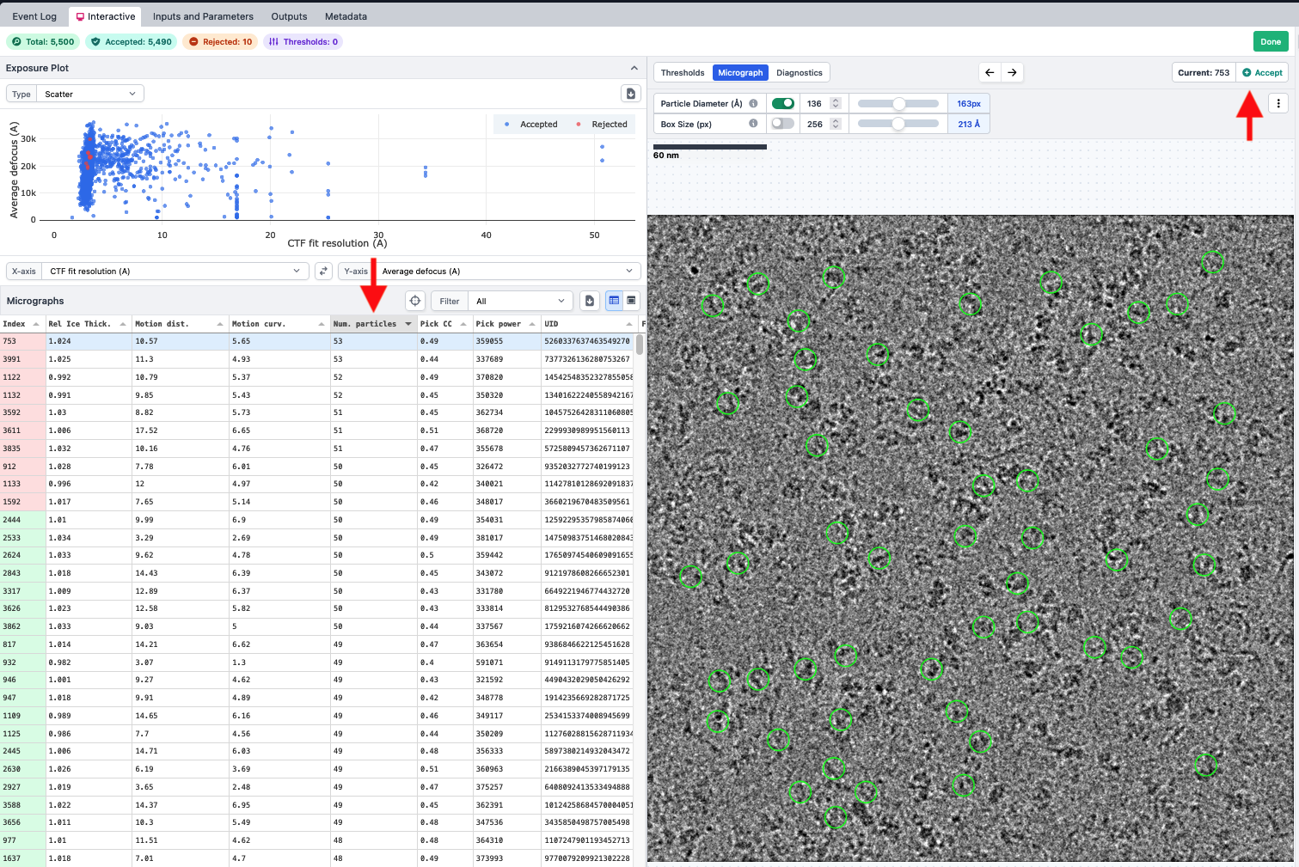
Task: Go to the next micrograph arrow
Action: [x=1012, y=73]
